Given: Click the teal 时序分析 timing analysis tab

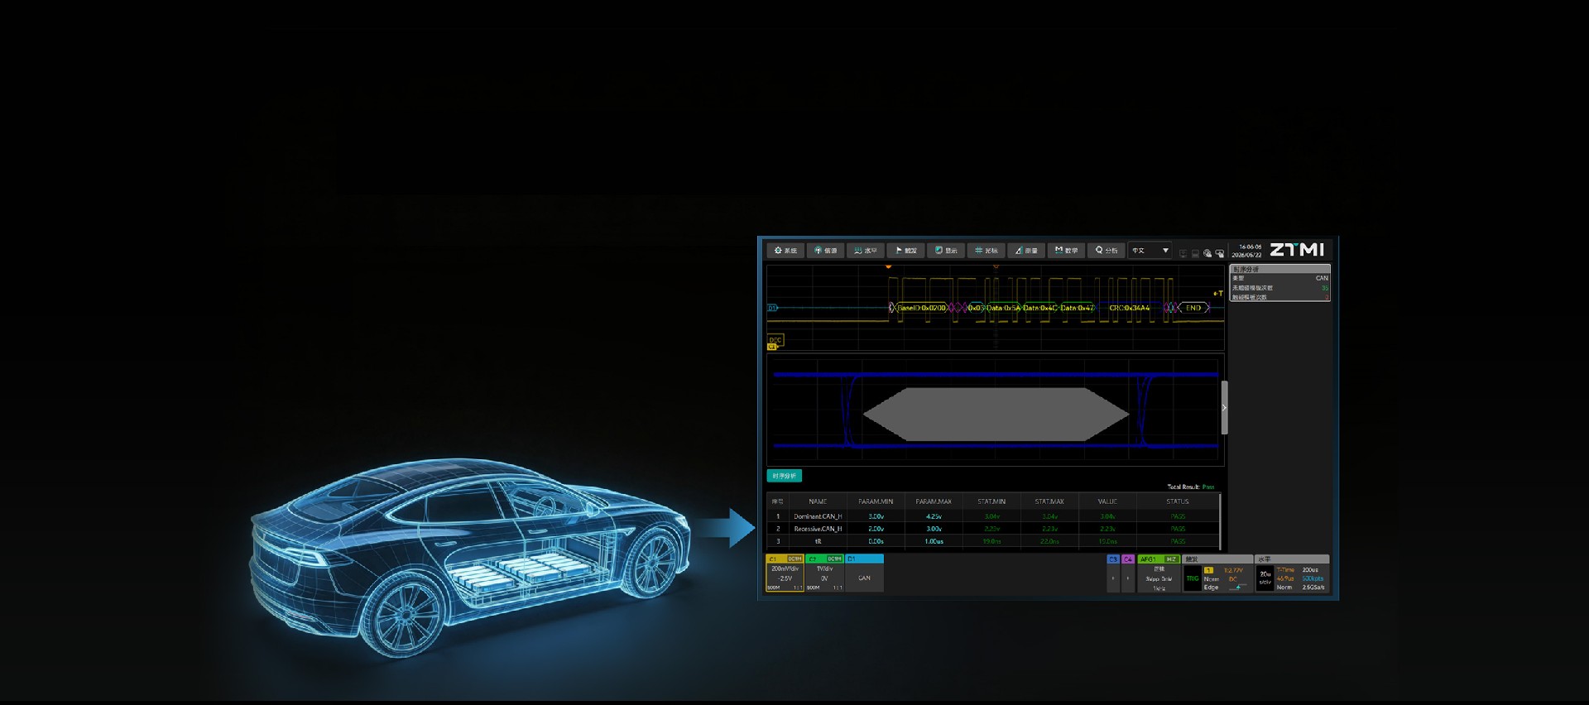Looking at the screenshot, I should coord(784,476).
